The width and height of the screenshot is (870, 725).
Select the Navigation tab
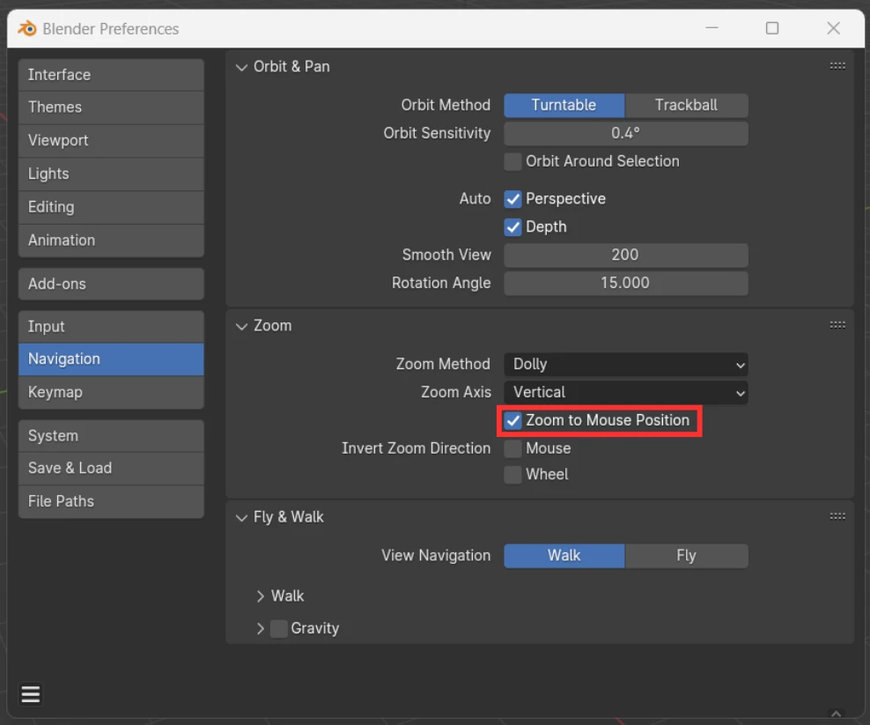[x=111, y=359]
